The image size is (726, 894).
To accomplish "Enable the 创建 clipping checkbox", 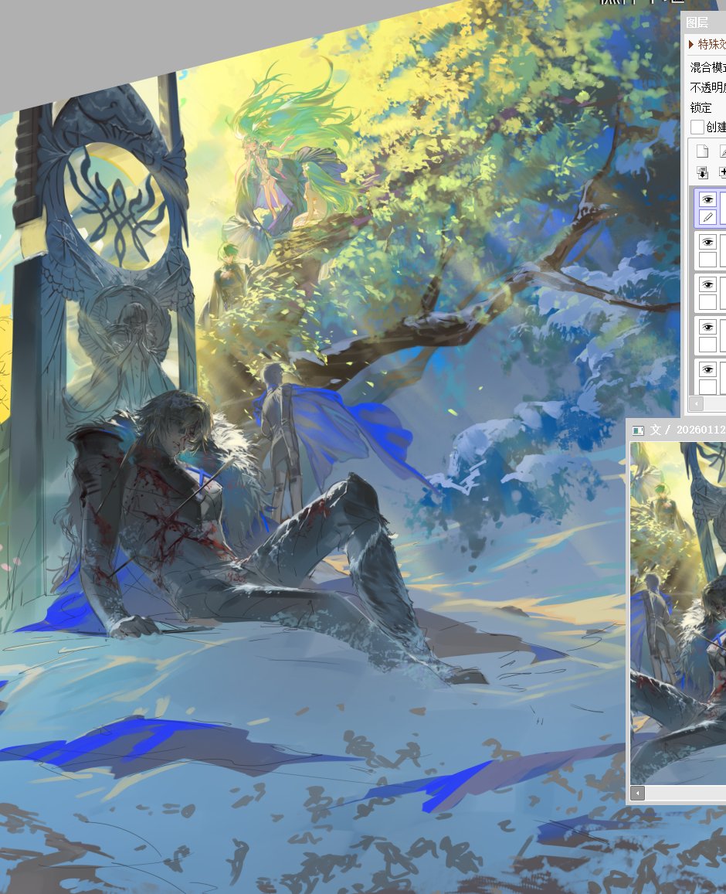I will (x=697, y=127).
